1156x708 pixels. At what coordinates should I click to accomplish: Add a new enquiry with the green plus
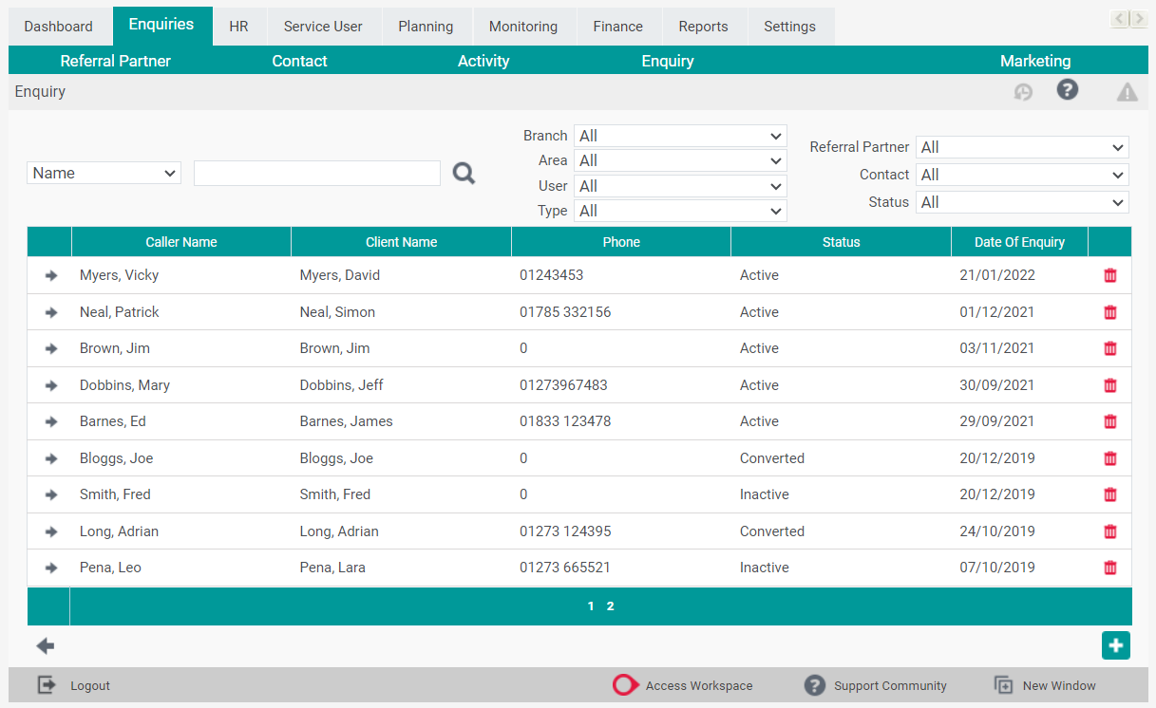1115,645
